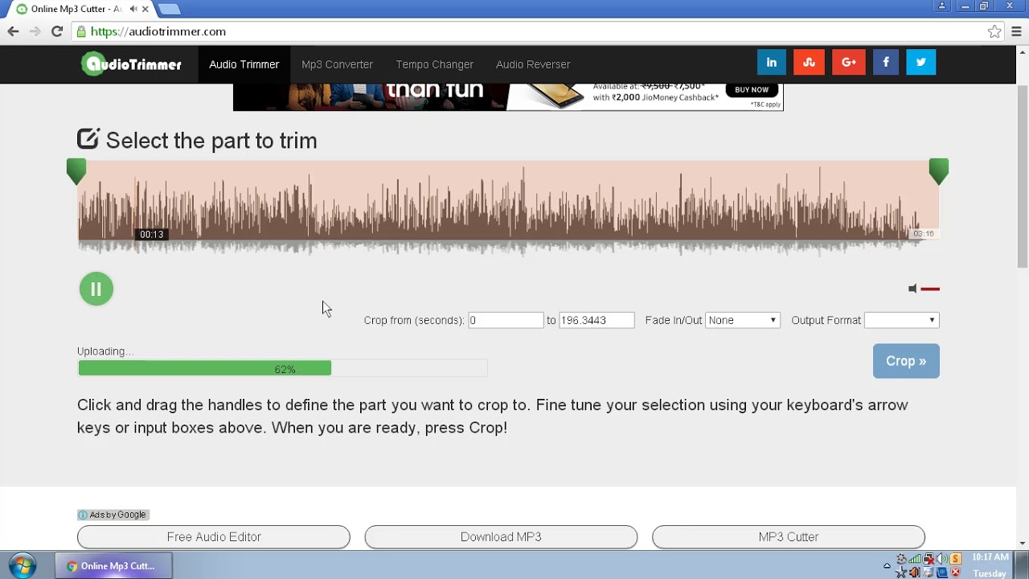Bookmark this page with the star
Image resolution: width=1029 pixels, height=579 pixels.
(x=994, y=31)
